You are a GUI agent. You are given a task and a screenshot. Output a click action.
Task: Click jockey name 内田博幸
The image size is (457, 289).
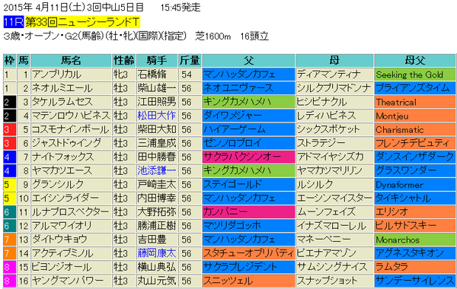click(x=156, y=198)
